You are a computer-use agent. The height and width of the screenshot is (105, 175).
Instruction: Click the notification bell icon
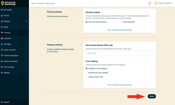[x=150, y=3]
